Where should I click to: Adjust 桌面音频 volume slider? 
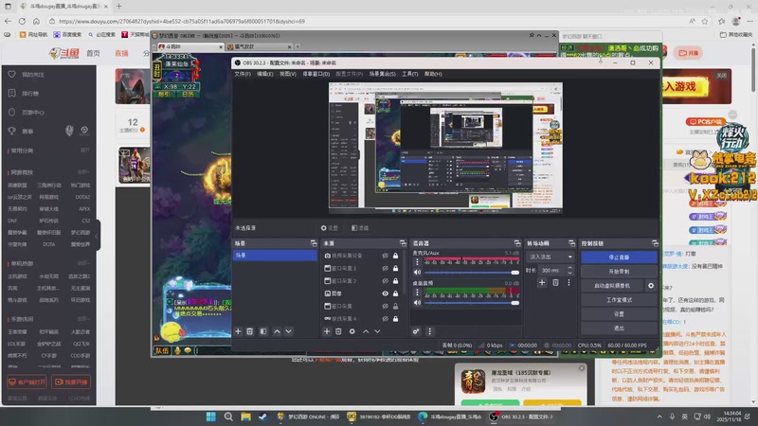(471, 302)
